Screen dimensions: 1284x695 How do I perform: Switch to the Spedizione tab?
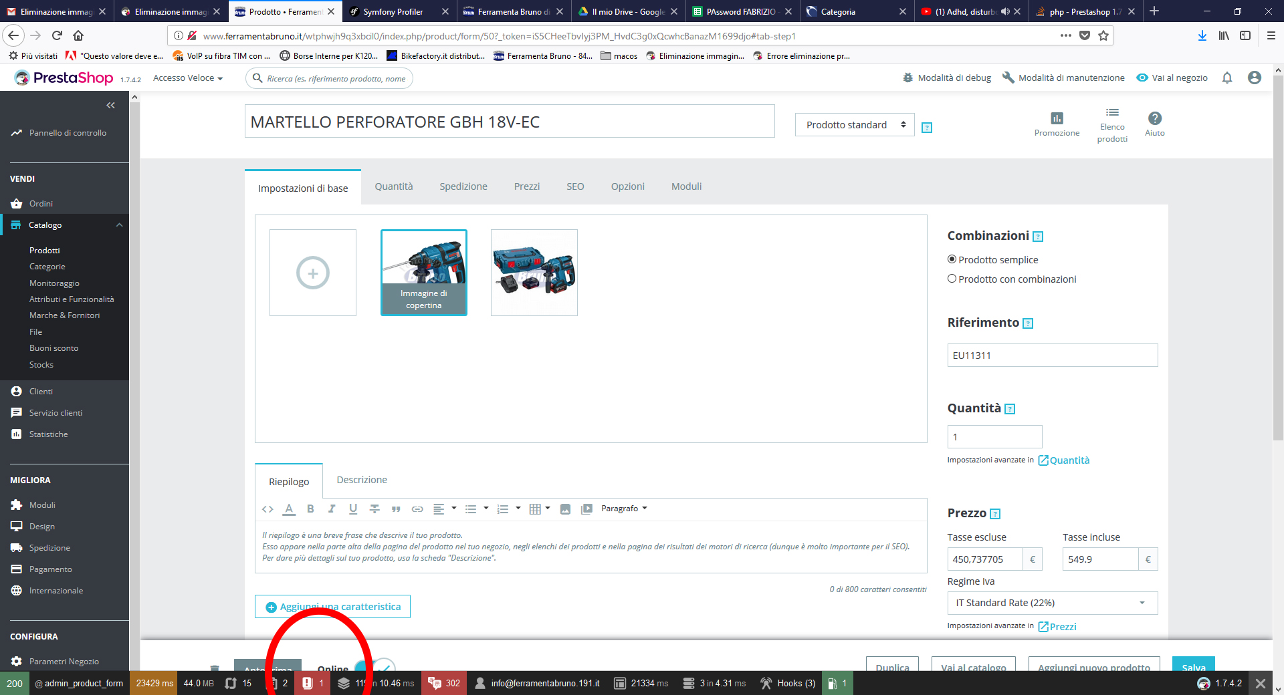463,186
